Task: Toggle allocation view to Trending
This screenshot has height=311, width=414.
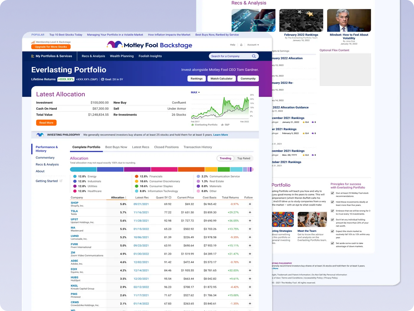Action: pyautogui.click(x=225, y=158)
